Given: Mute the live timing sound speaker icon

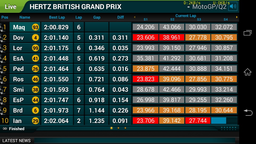Looking at the screenshot, I should click(233, 6).
